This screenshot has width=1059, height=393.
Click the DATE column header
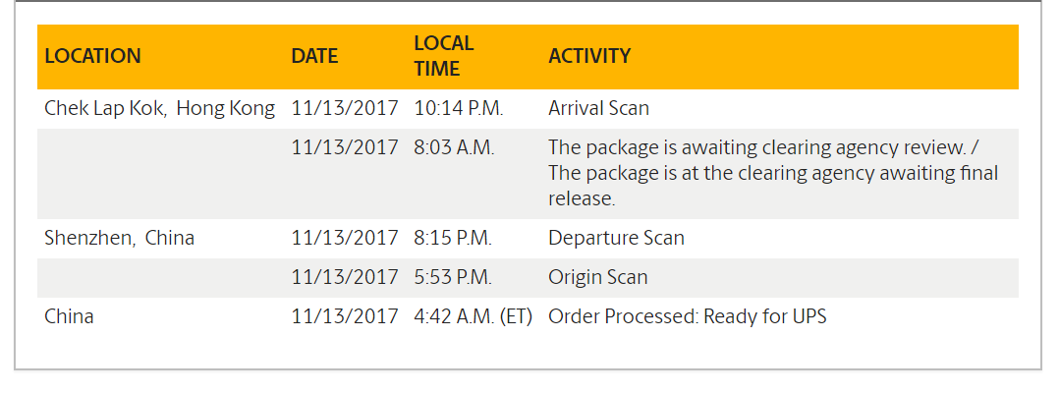(314, 56)
